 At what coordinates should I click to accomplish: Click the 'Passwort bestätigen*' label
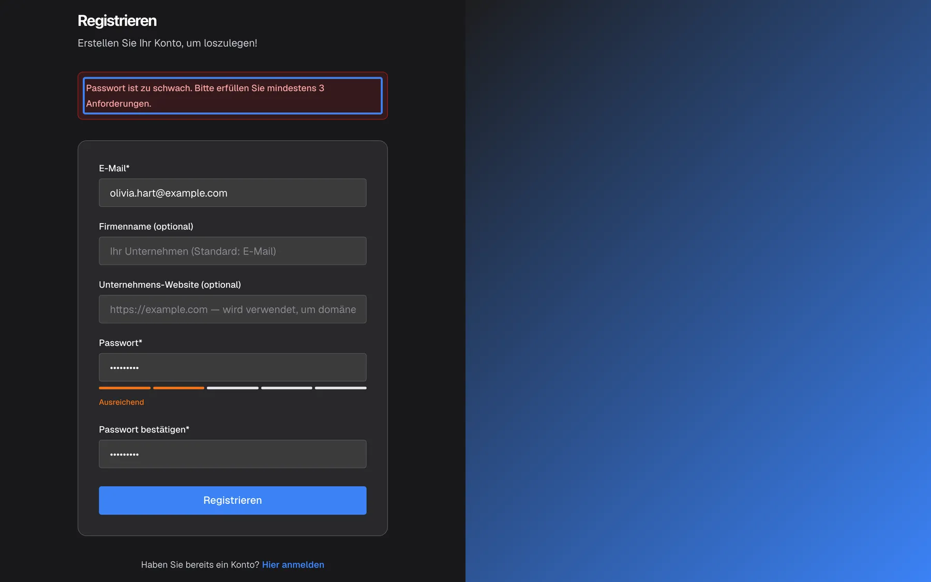144,429
